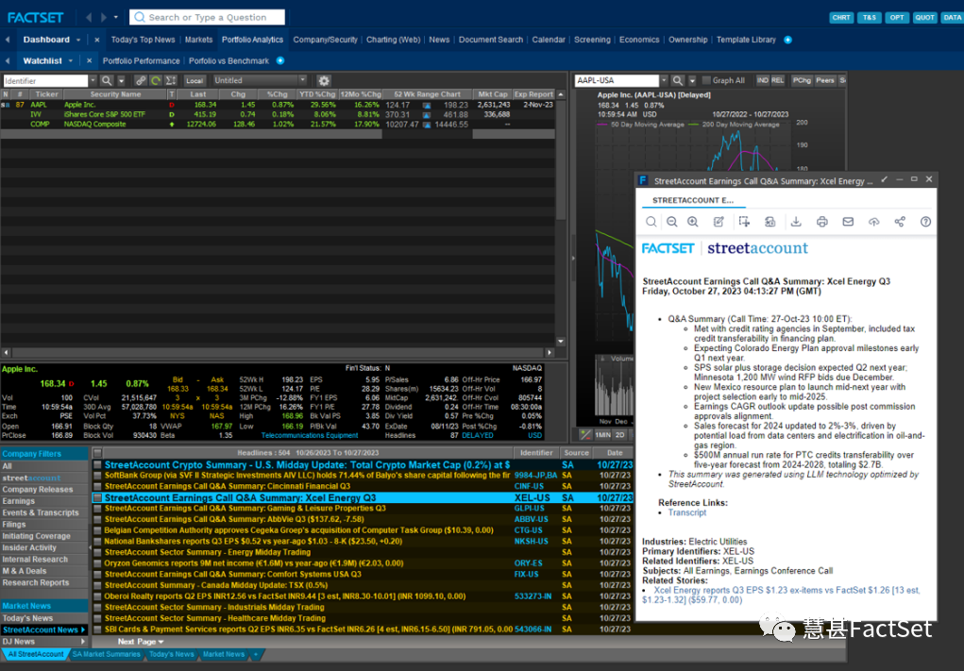Zoom in on the StreetAccount document
This screenshot has width=964, height=671.
[693, 222]
